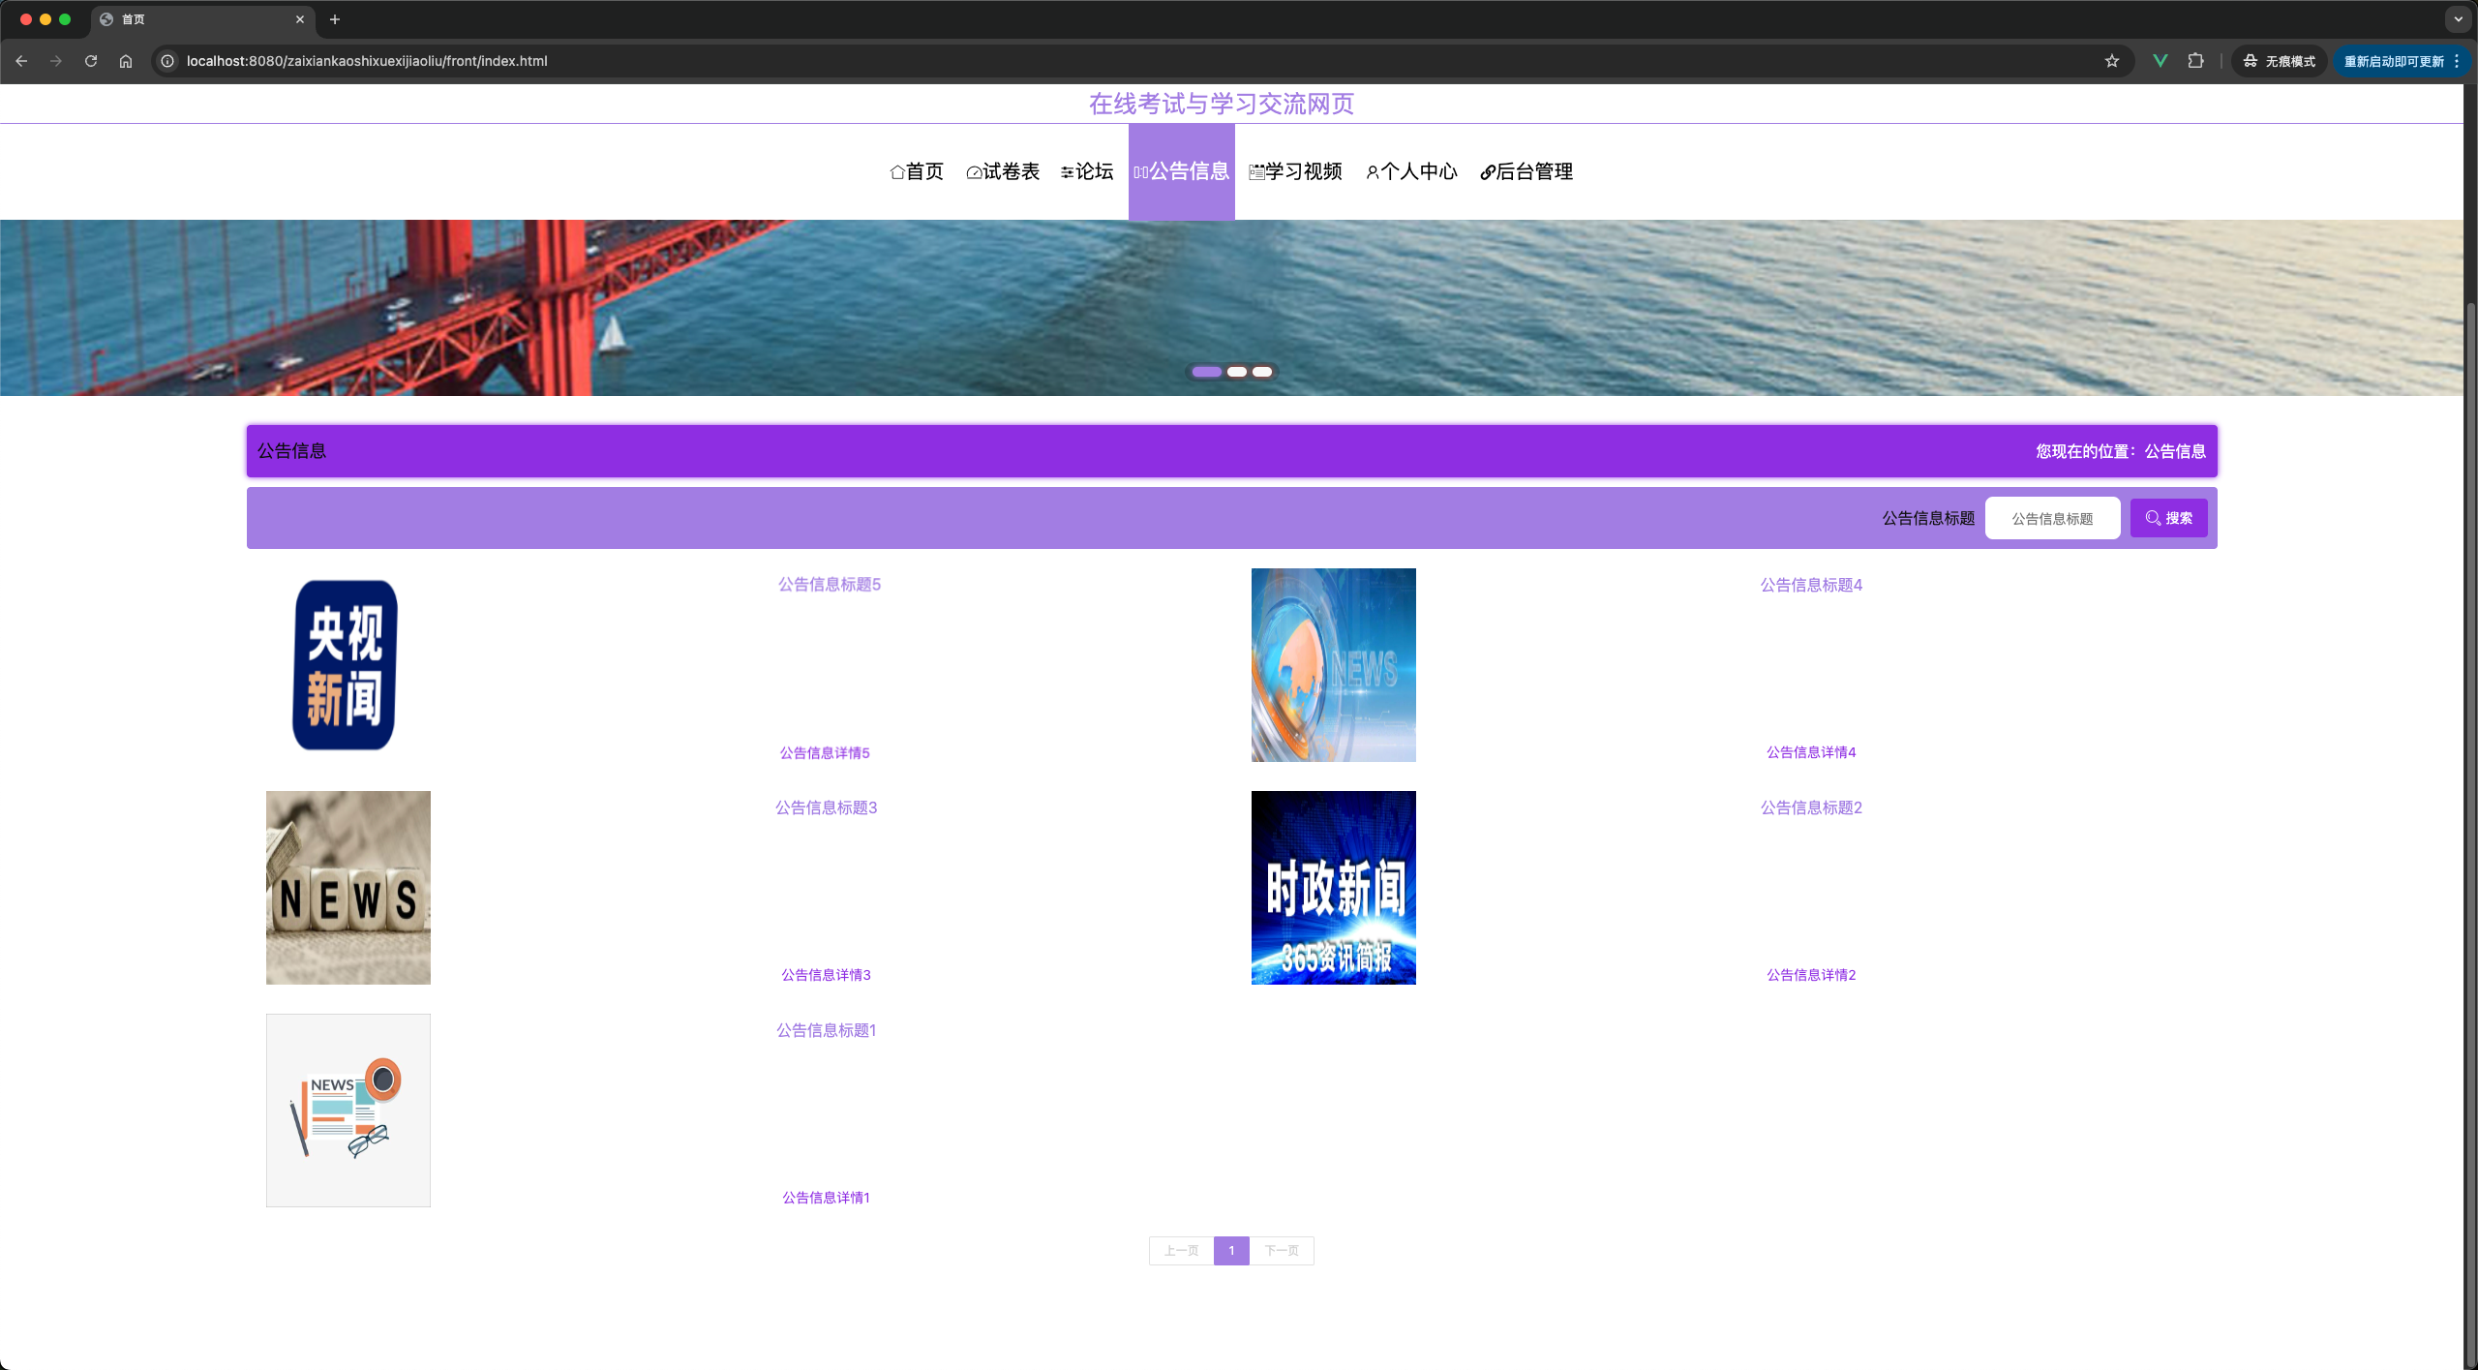Open the 央视新闻 thumbnail image
The height and width of the screenshot is (1370, 2478).
(346, 665)
